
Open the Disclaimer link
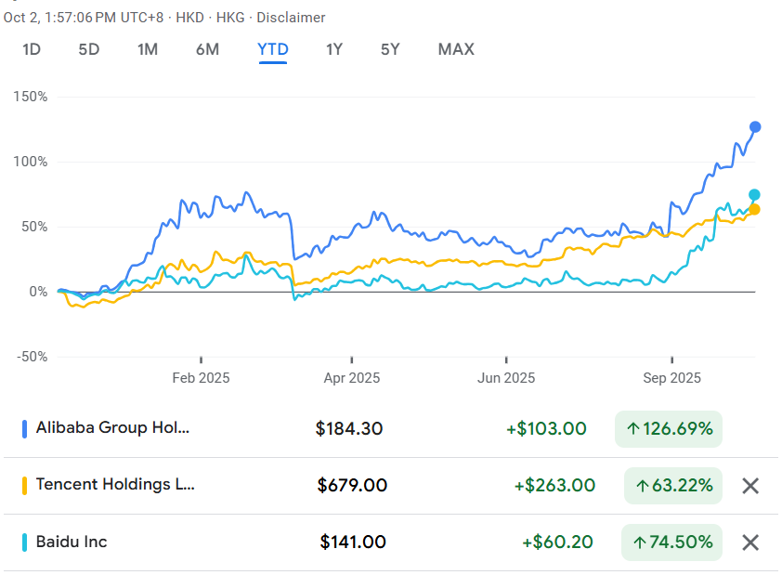[x=291, y=18]
